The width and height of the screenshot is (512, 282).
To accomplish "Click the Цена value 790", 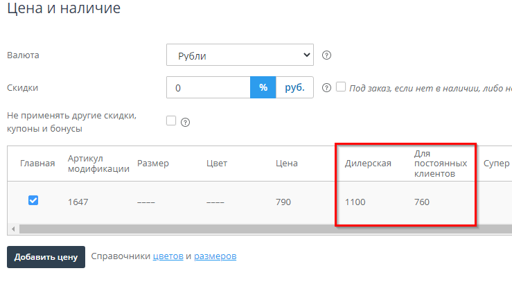I will coord(283,202).
